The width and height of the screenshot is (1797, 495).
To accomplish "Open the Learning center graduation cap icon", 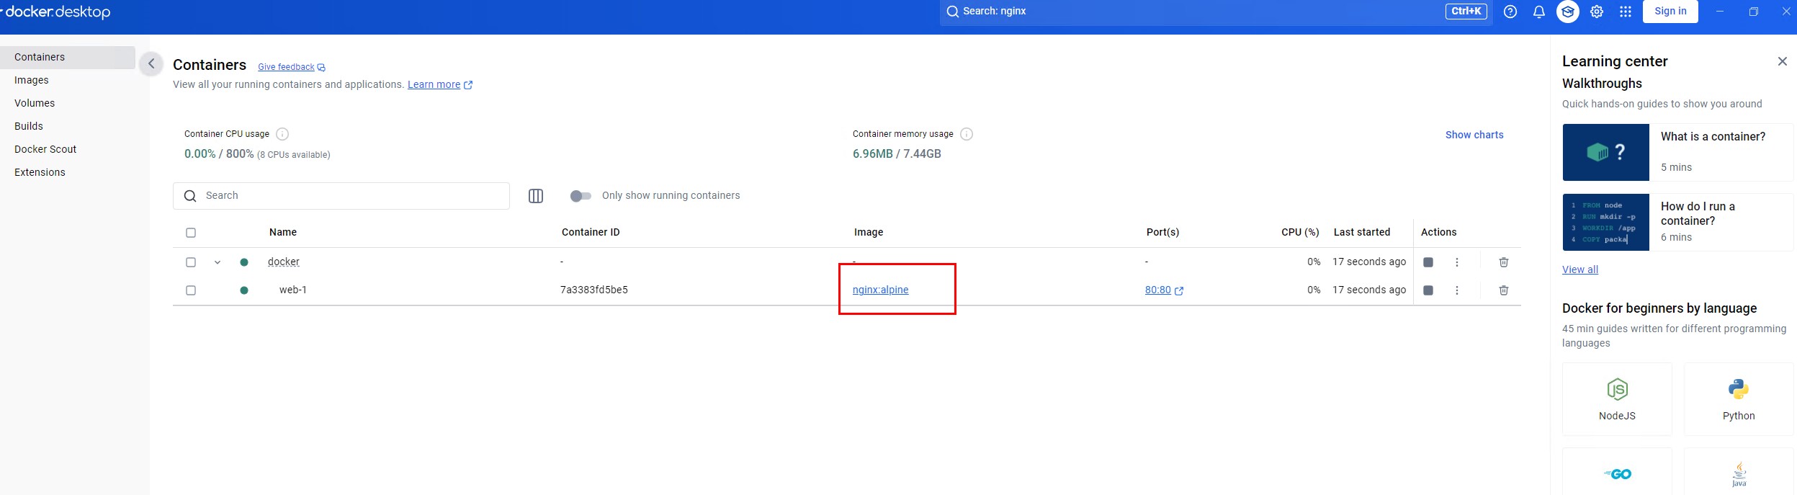I will (x=1567, y=12).
